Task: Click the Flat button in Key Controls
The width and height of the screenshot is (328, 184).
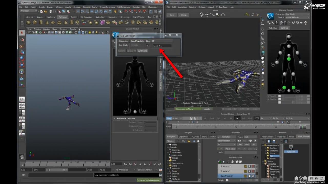Action: [x=247, y=145]
